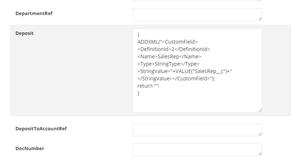300x160 pixels.
Task: Focus the DepositToAccountRef text area
Action: coord(197,130)
